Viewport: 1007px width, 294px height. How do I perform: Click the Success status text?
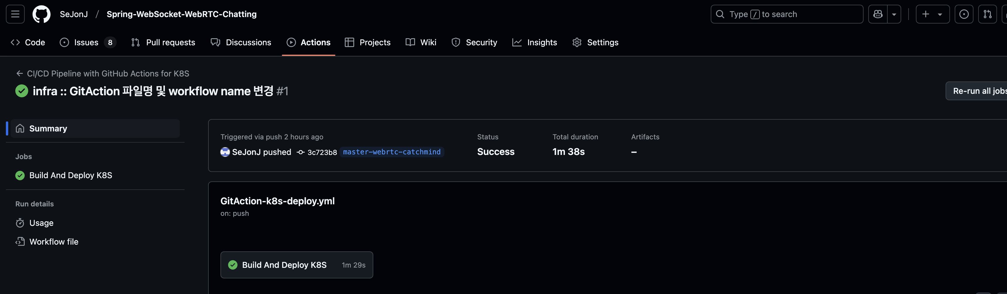tap(496, 152)
